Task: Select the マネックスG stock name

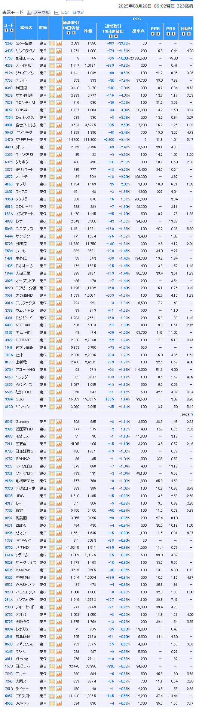Action: [25, 644]
